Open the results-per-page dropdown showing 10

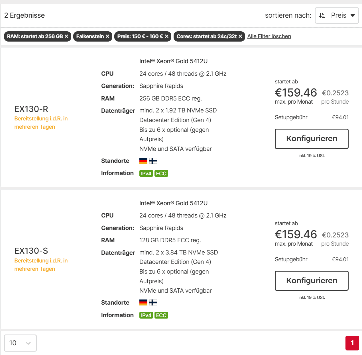[x=20, y=343]
